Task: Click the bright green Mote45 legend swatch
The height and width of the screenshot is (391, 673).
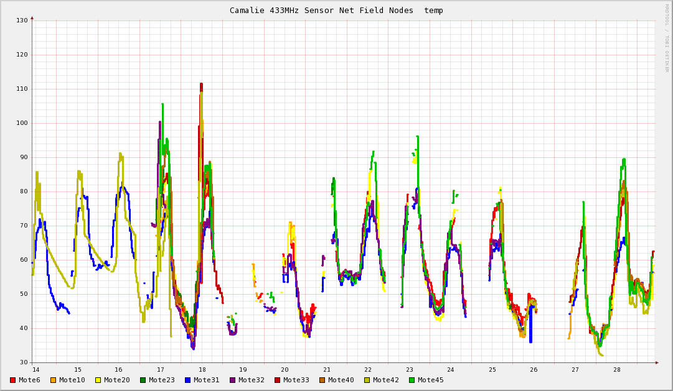Action: [412, 380]
